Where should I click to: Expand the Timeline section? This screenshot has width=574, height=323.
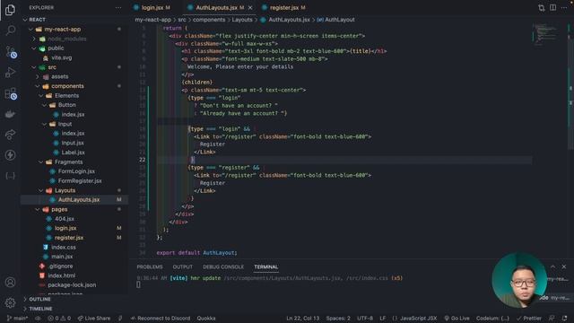pyautogui.click(x=40, y=309)
